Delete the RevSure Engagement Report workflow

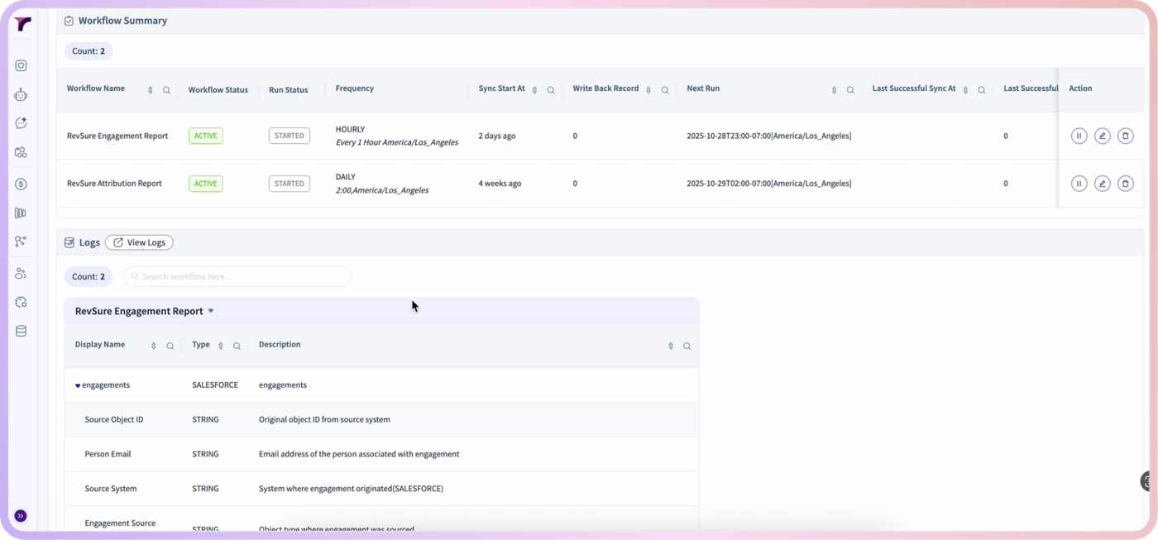(x=1125, y=136)
